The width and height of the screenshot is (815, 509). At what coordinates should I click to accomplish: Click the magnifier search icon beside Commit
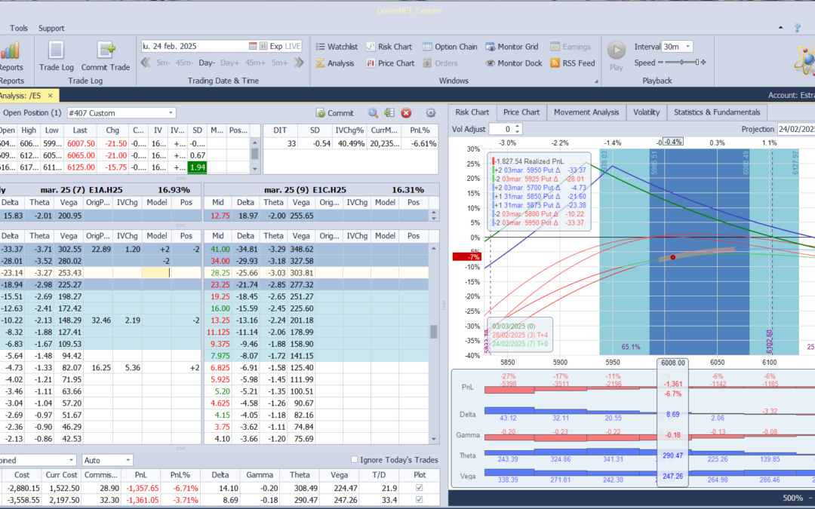(373, 112)
